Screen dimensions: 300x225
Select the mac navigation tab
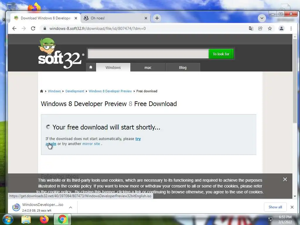pos(148,68)
